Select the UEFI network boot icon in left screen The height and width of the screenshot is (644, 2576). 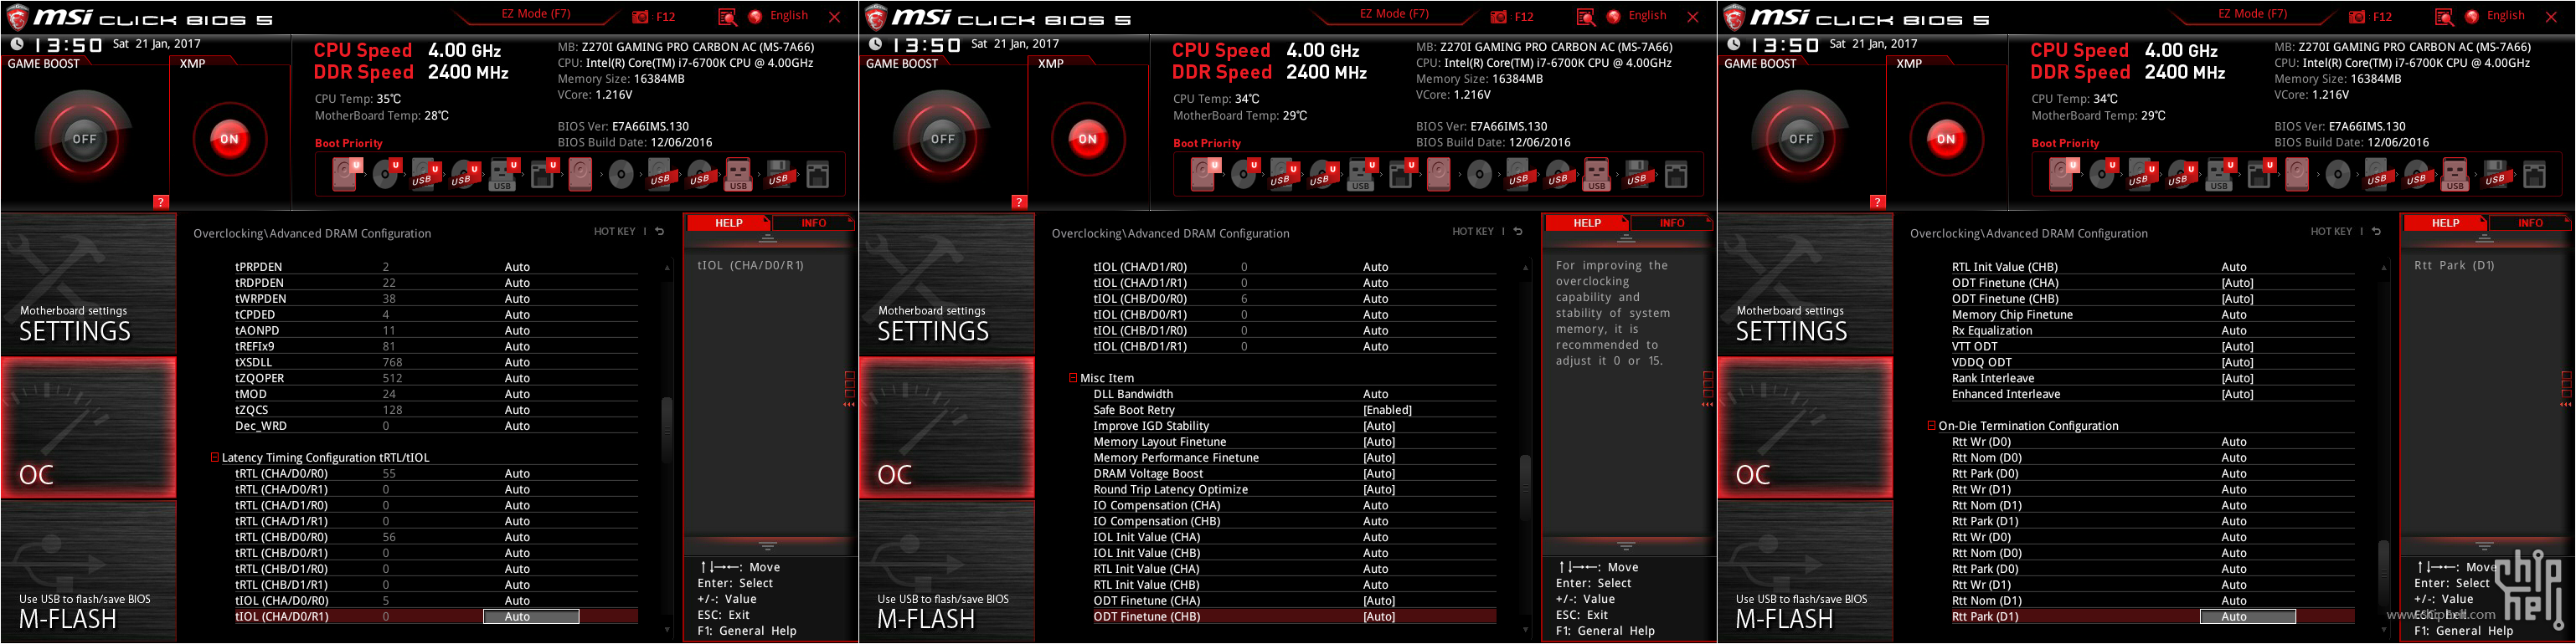click(x=542, y=175)
